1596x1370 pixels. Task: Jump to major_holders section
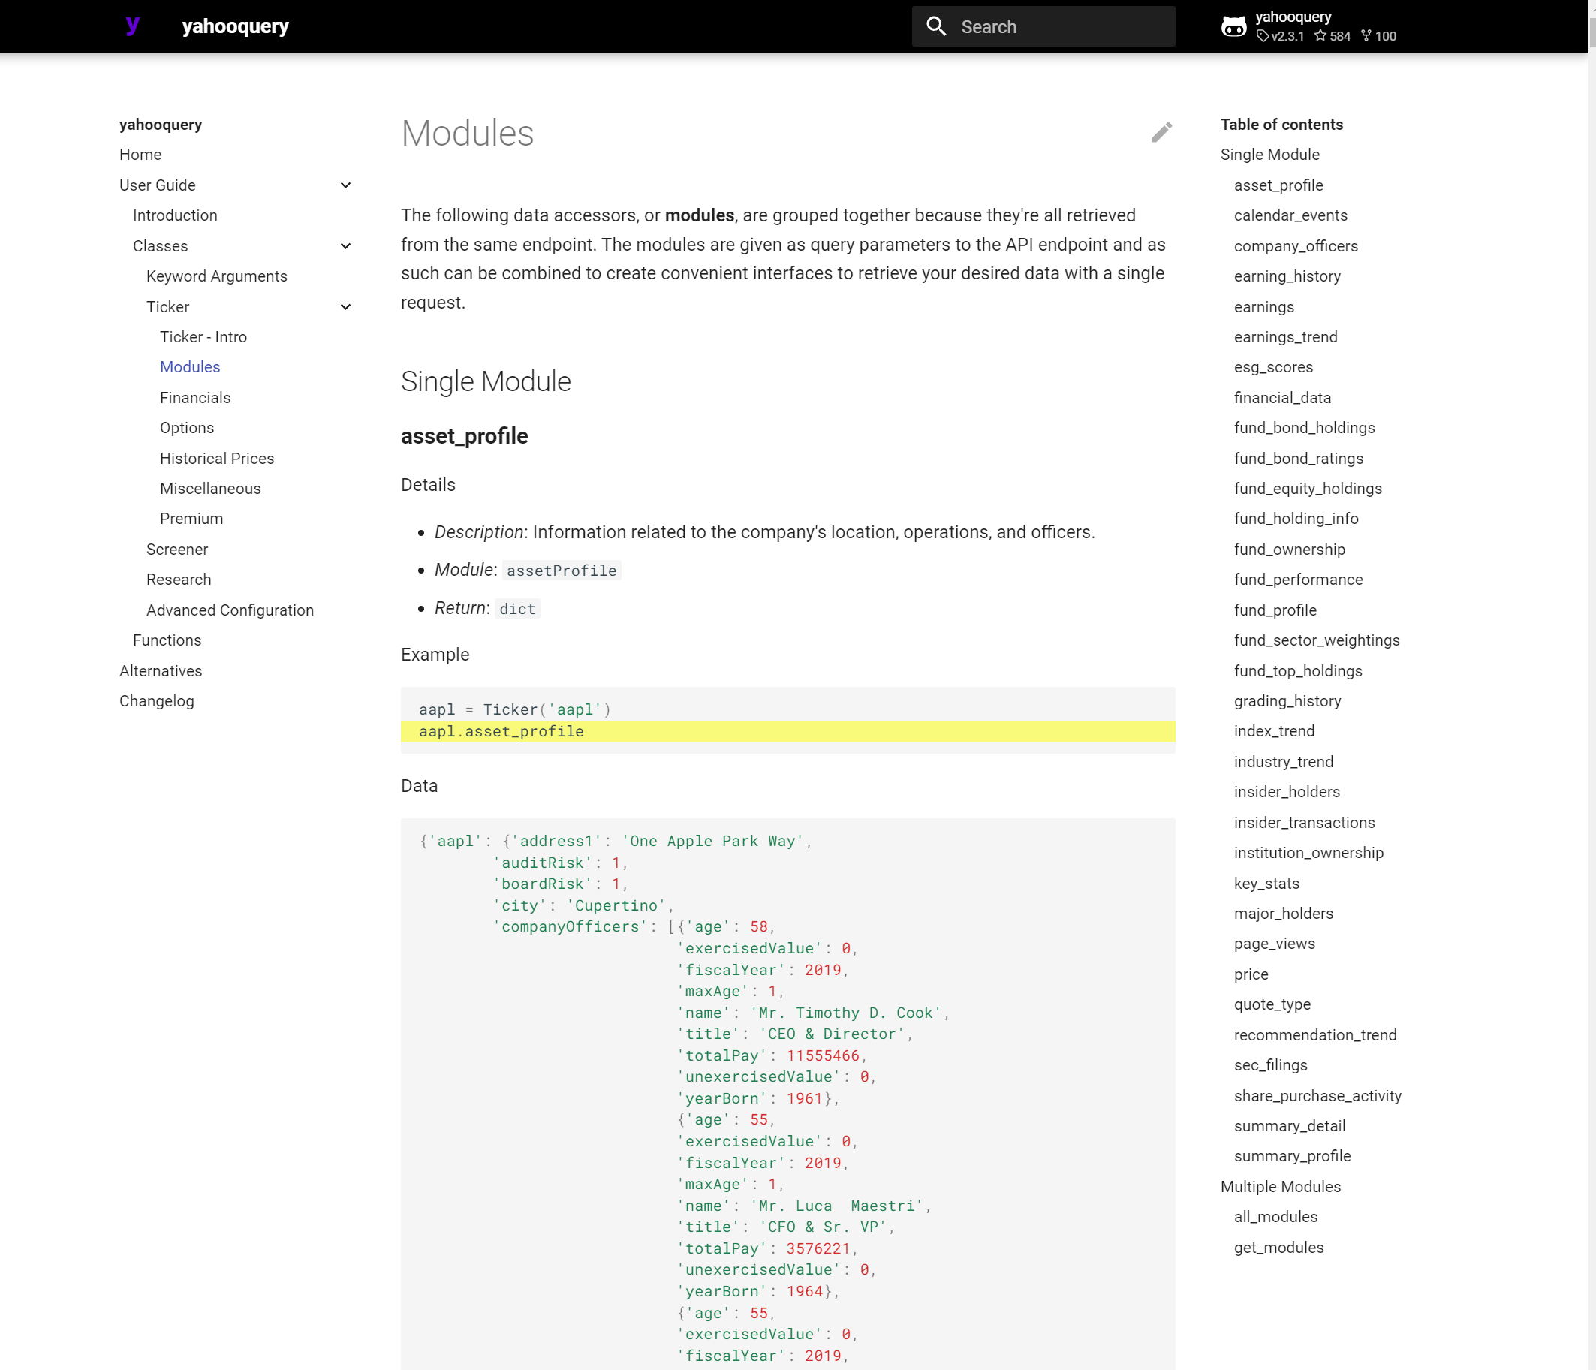tap(1284, 914)
